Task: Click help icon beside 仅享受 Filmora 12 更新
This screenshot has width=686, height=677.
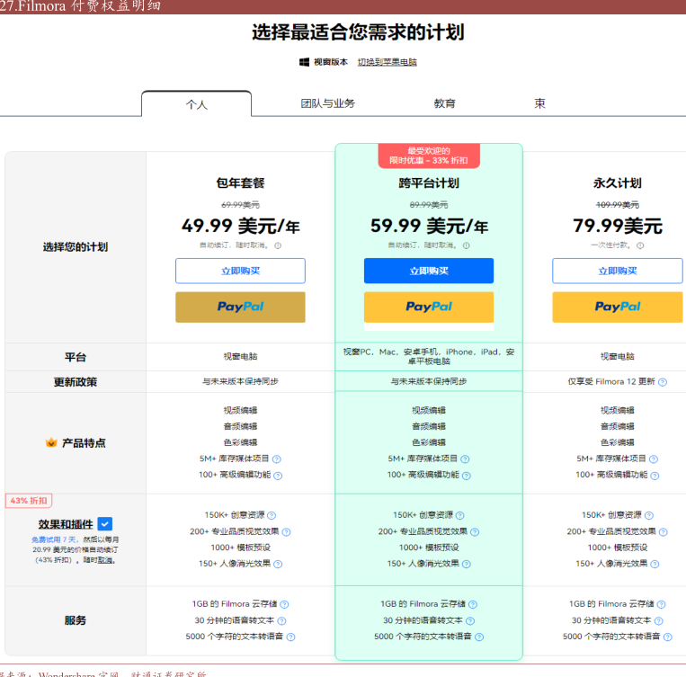Action: click(x=663, y=382)
